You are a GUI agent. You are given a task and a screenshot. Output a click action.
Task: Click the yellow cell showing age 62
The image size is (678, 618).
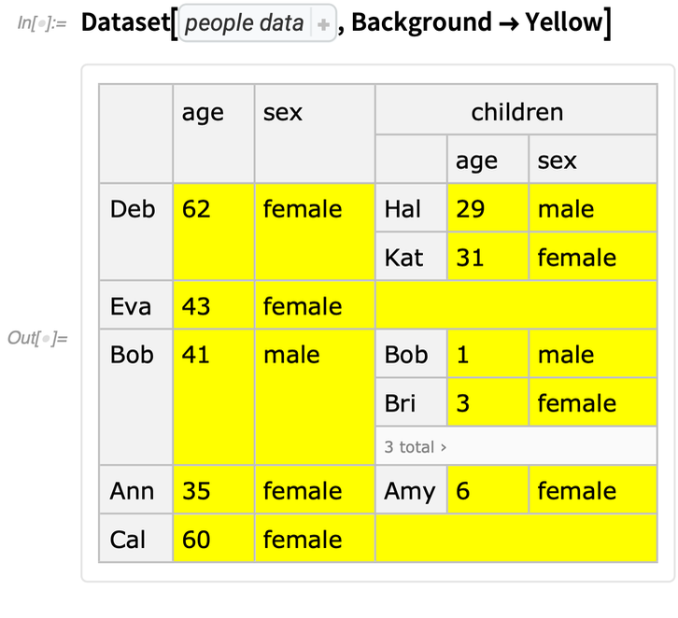point(197,209)
